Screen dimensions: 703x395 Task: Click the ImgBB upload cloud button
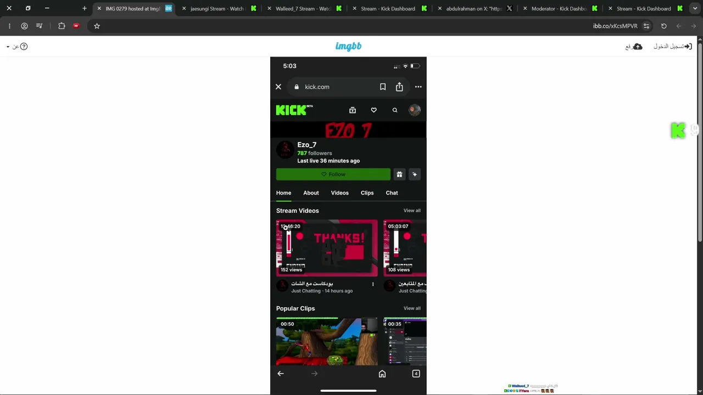click(634, 47)
